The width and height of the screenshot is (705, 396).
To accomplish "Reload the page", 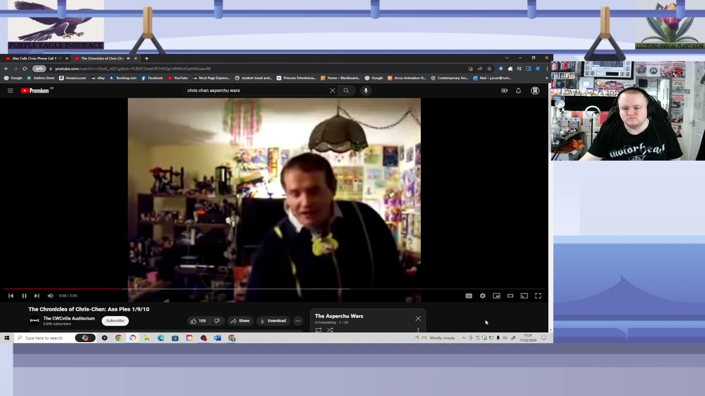I will pos(25,69).
